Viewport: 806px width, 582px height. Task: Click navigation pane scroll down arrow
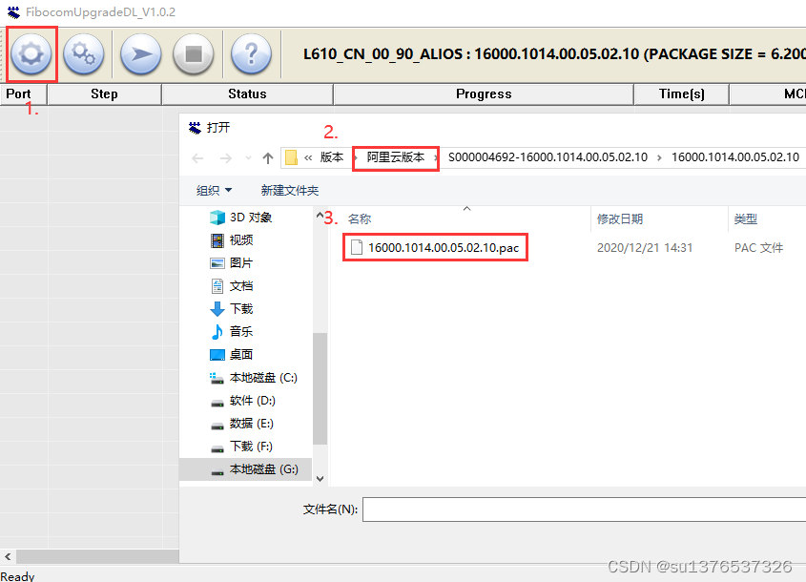(320, 479)
